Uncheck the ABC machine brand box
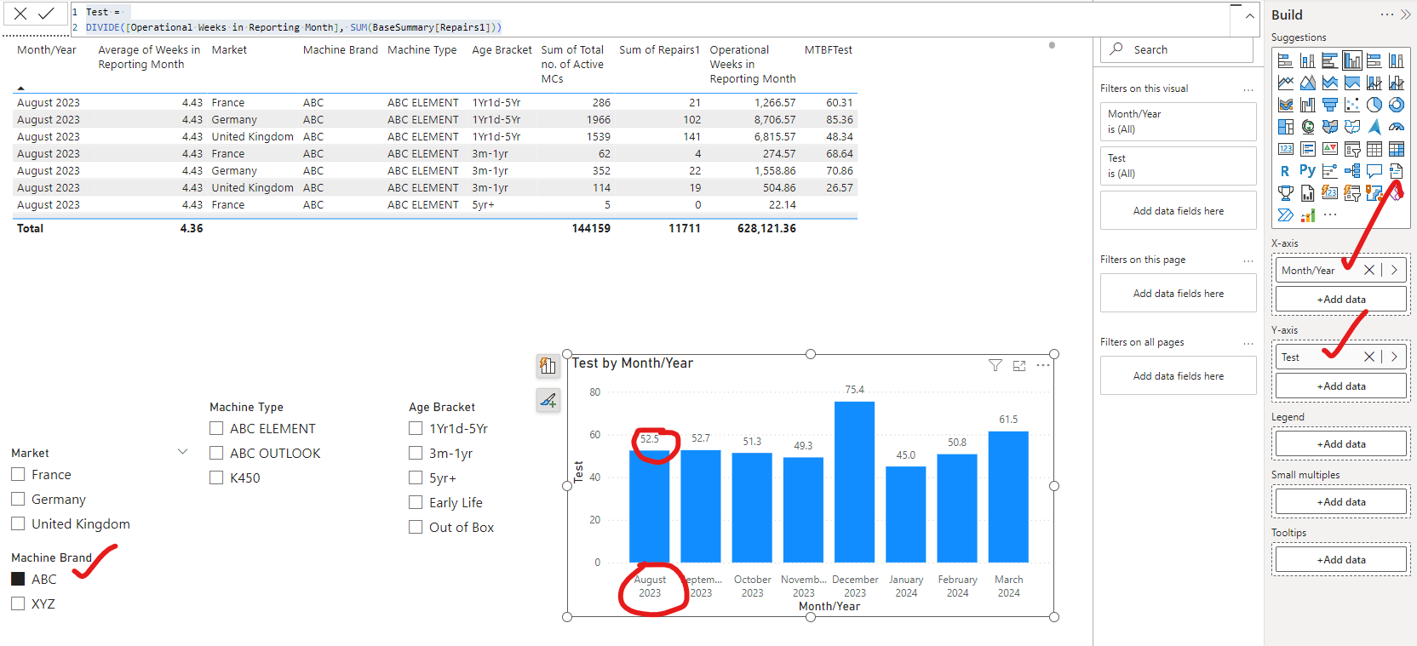 point(18,579)
